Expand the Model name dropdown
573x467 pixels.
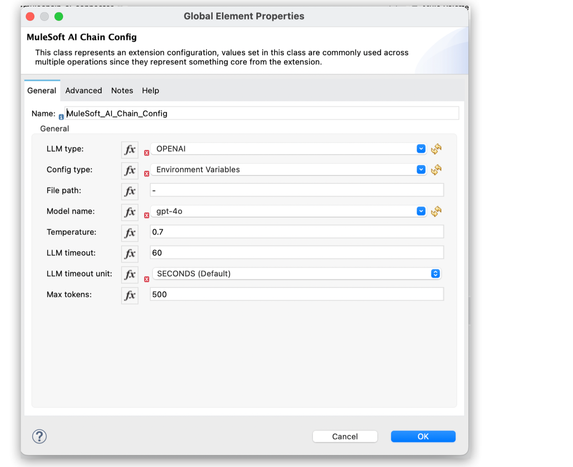(x=421, y=211)
